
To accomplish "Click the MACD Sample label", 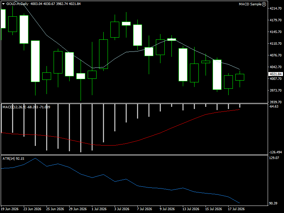I will [250, 4].
